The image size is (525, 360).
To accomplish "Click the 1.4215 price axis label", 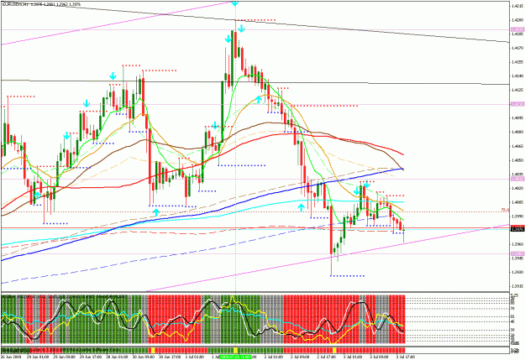I will pyautogui.click(x=517, y=6).
